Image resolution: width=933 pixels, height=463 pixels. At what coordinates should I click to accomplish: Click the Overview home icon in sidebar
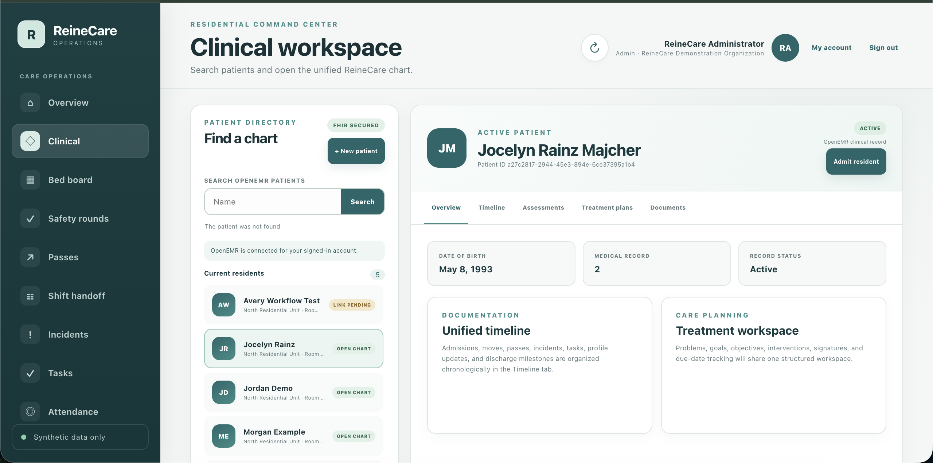30,103
